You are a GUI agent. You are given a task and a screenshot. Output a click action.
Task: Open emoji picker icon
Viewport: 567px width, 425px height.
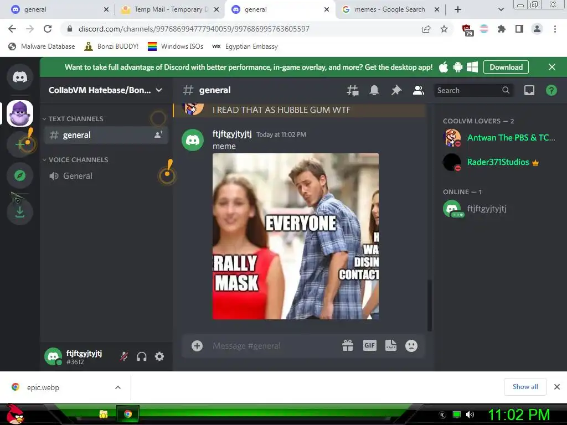coord(411,346)
